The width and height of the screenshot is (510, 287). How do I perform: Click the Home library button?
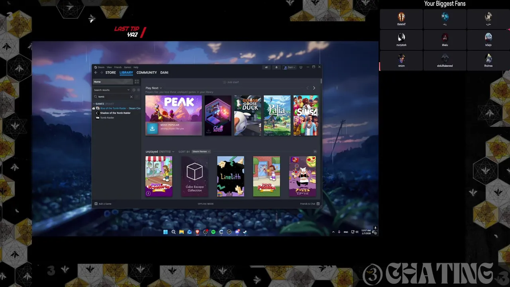click(x=113, y=82)
